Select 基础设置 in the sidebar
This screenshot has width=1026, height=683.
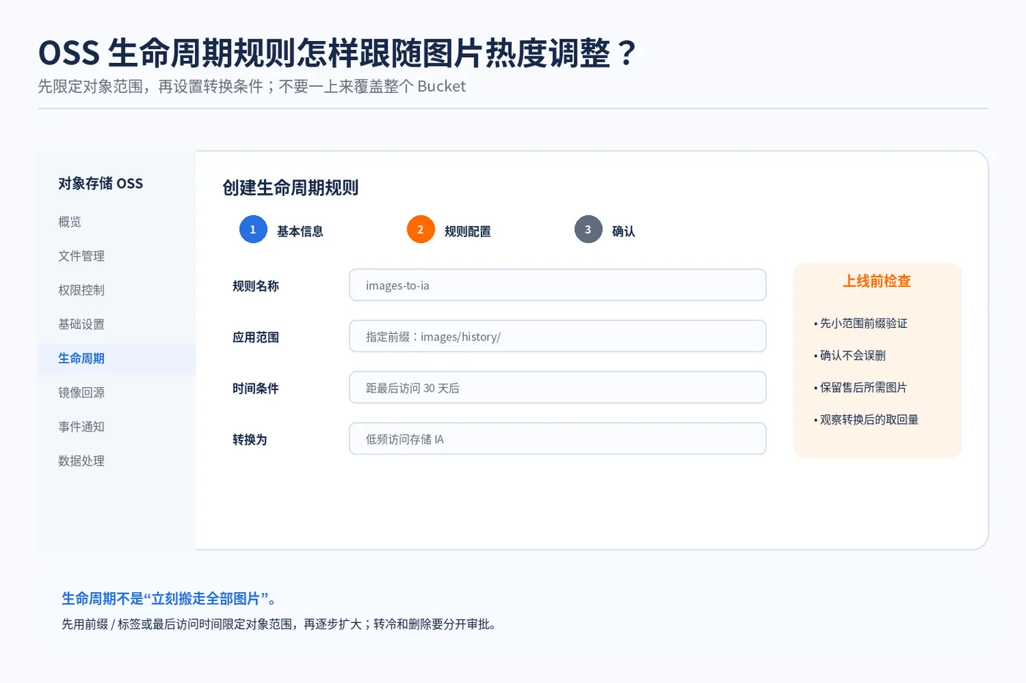point(81,324)
